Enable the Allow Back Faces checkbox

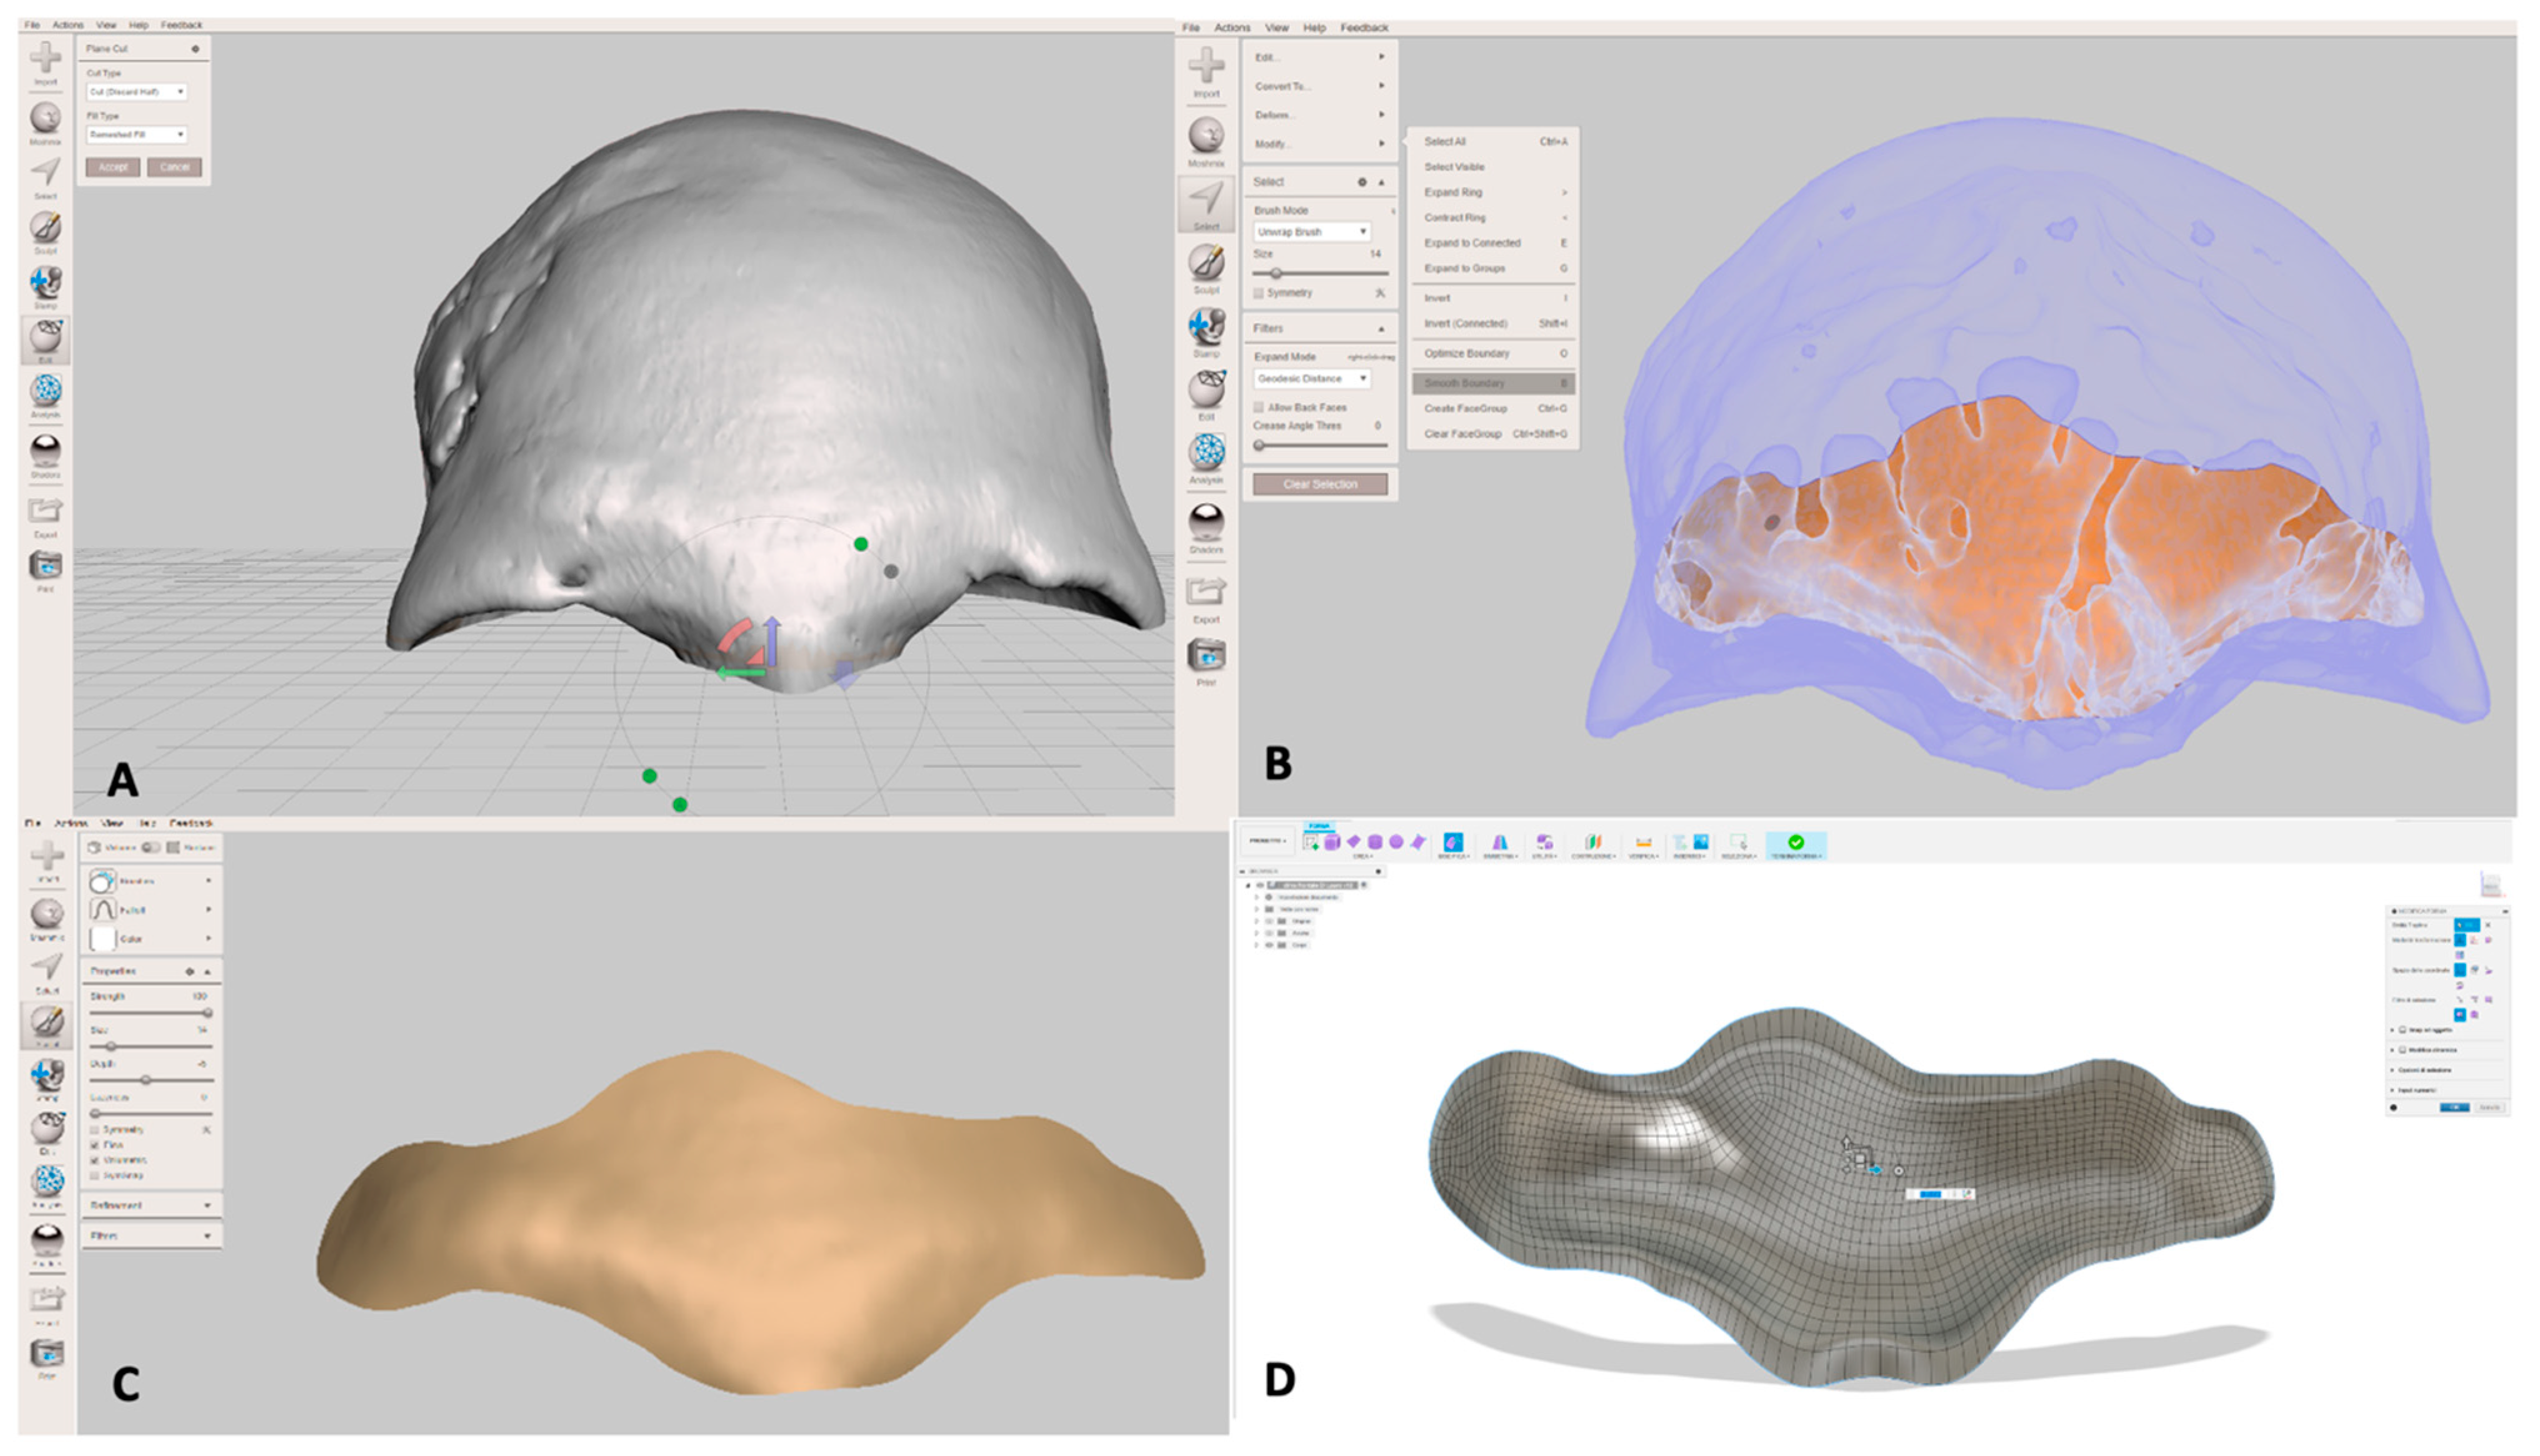tap(1259, 408)
